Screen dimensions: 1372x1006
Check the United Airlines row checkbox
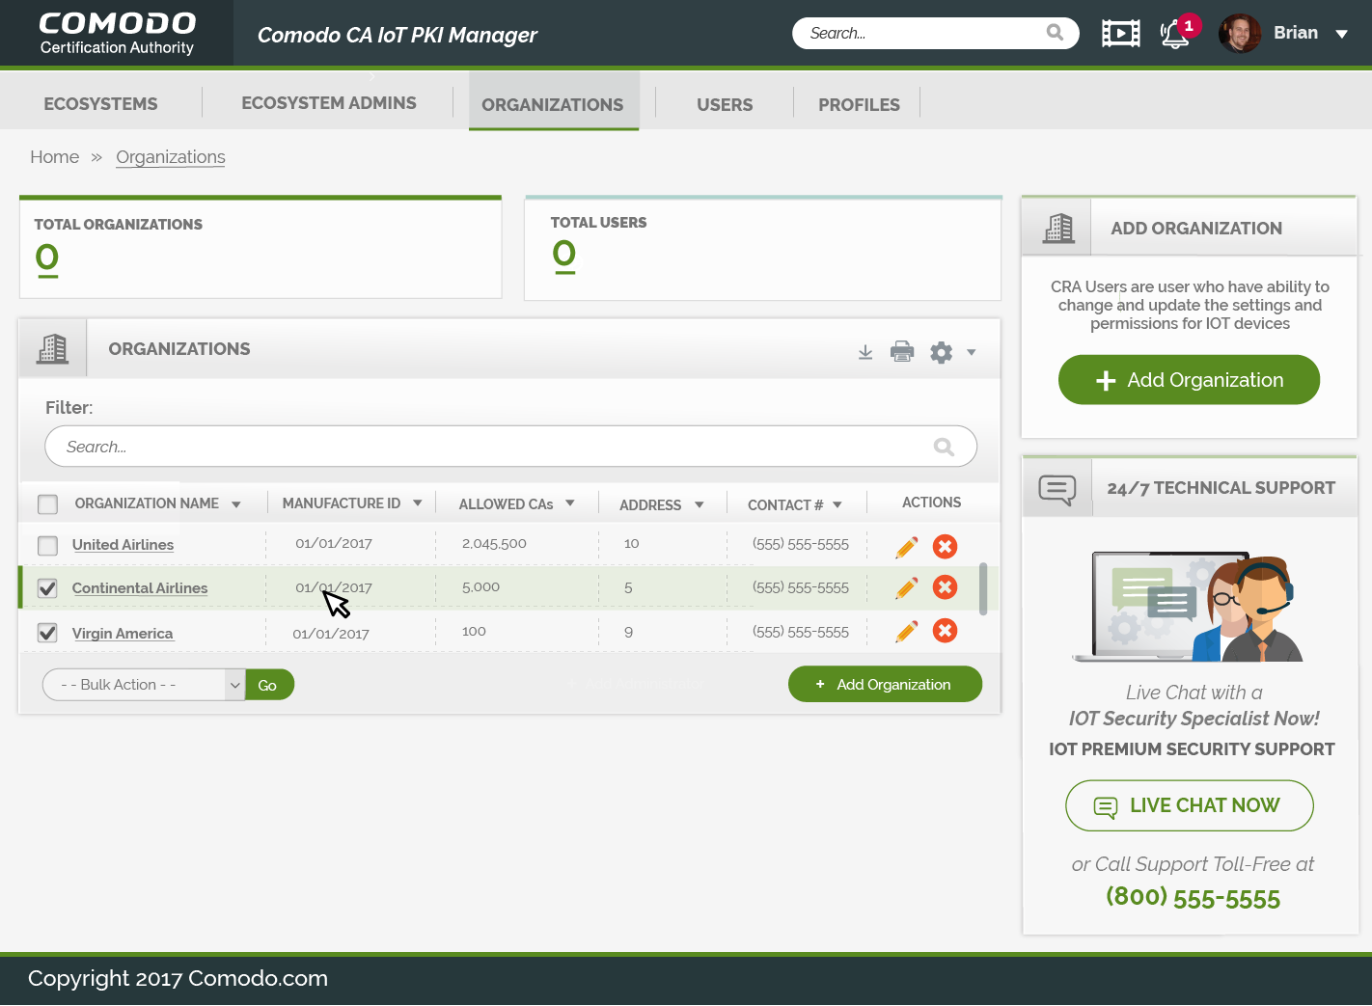click(x=47, y=546)
